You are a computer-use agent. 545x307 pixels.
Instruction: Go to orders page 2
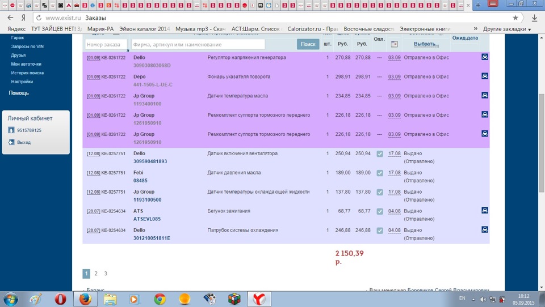point(96,274)
